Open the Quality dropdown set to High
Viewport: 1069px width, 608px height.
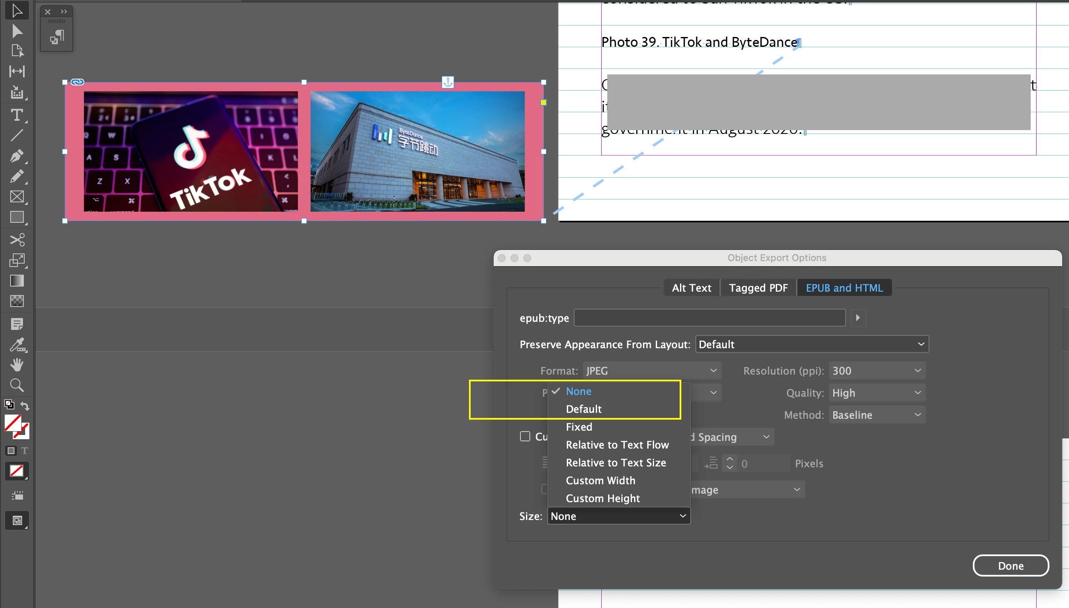[x=876, y=393]
